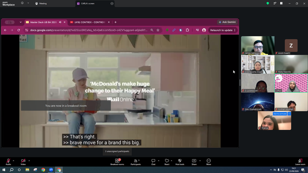Viewport: 308px width, 173px height.
Task: Switch to Meeting tab
Action: coord(41,3)
